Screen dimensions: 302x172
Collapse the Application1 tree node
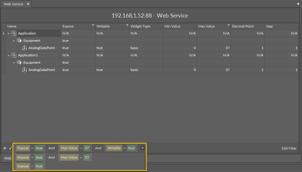9,55
